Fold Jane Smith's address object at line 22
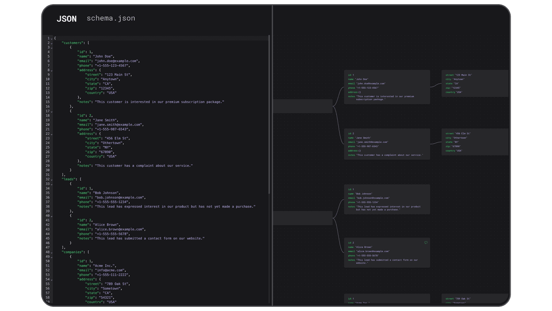The height and width of the screenshot is (311, 552). coord(51,133)
